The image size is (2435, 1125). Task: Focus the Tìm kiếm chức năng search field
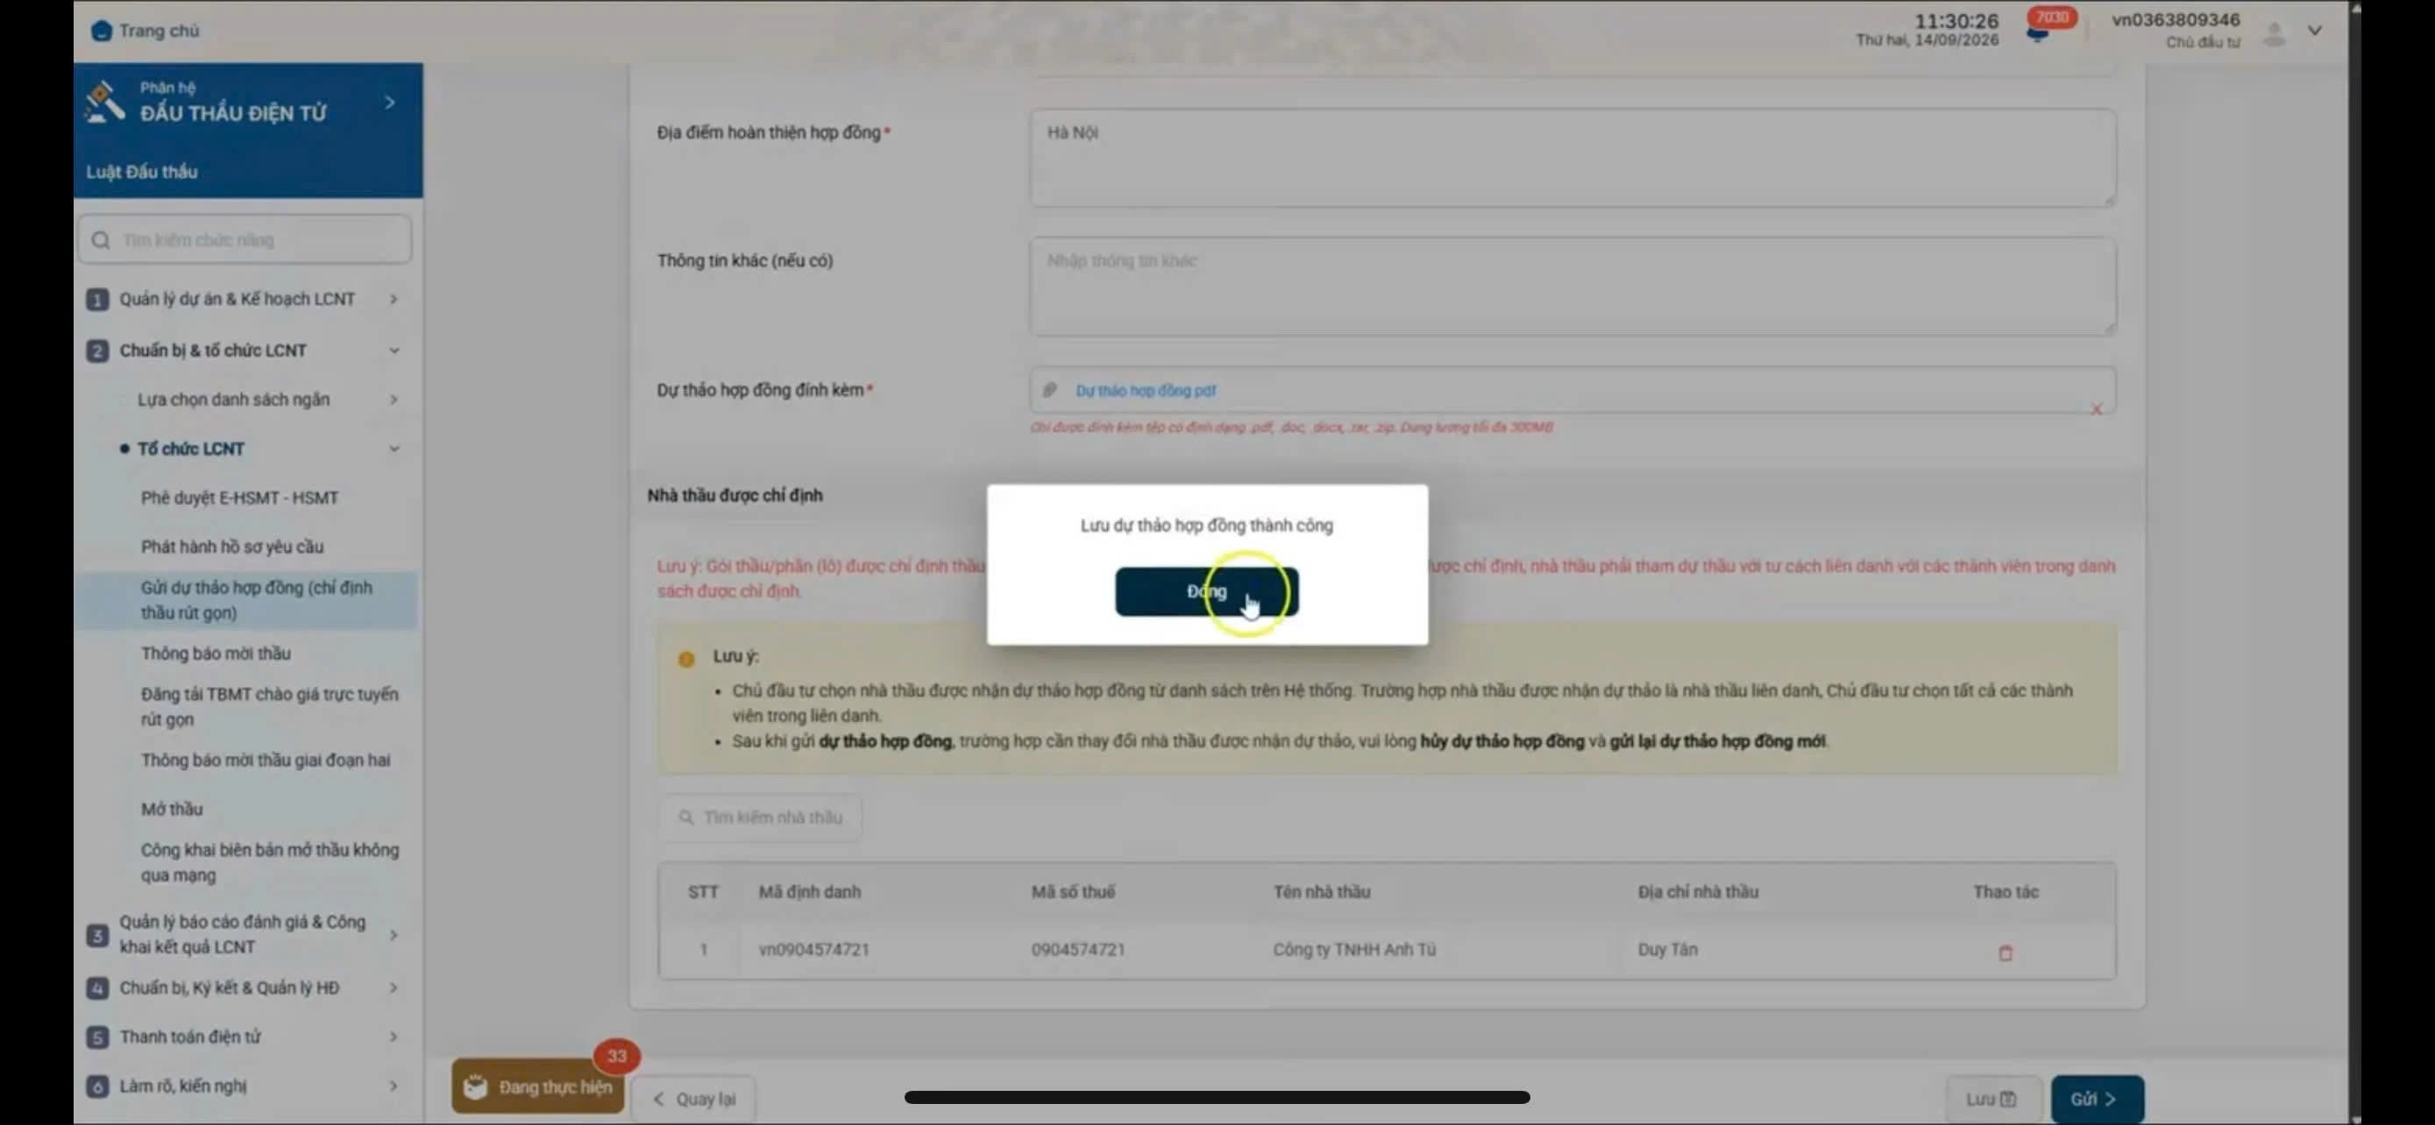(x=245, y=240)
